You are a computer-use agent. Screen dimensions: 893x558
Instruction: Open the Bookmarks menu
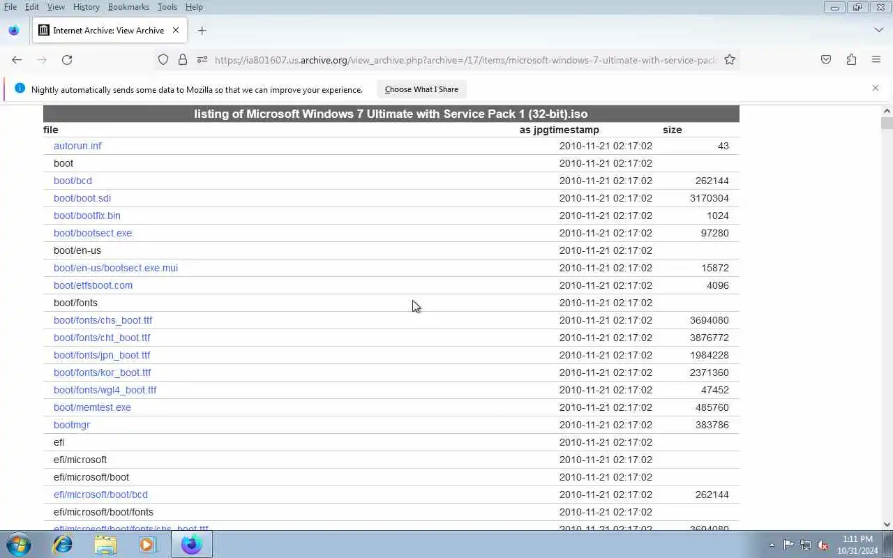point(128,7)
